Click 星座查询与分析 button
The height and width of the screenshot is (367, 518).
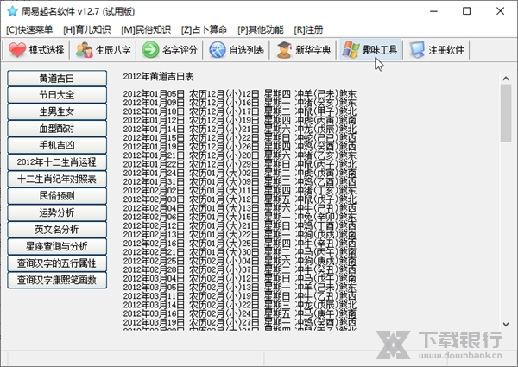pos(57,246)
